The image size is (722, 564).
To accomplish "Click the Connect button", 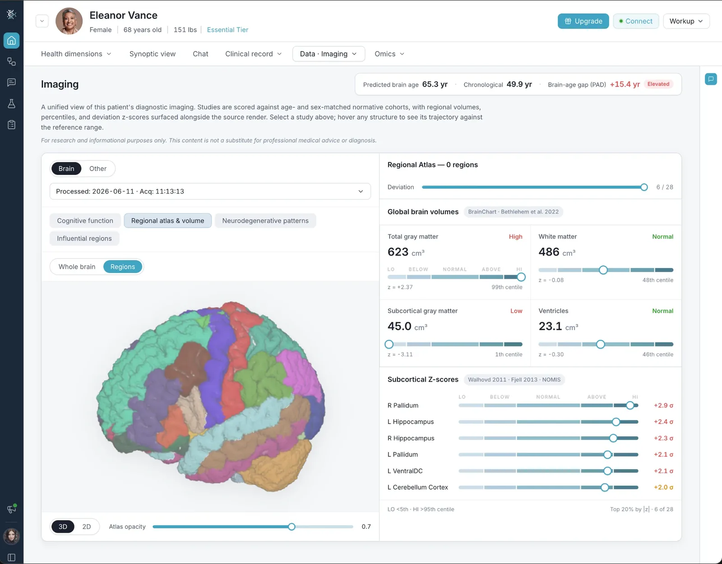I will coord(636,21).
